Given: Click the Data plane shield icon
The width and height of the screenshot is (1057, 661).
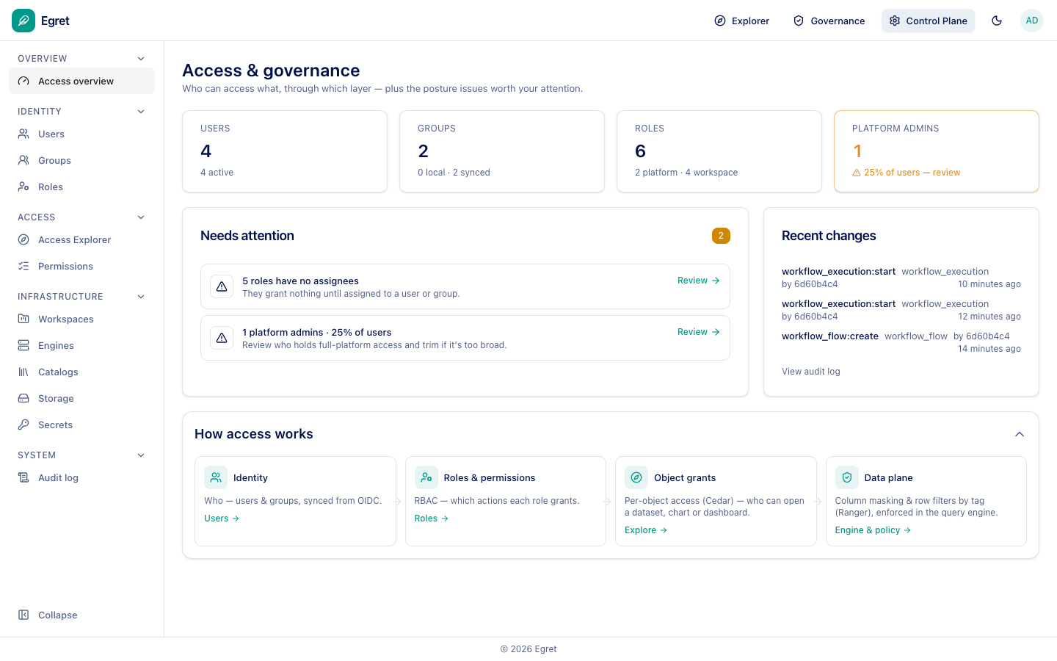Looking at the screenshot, I should (x=847, y=477).
